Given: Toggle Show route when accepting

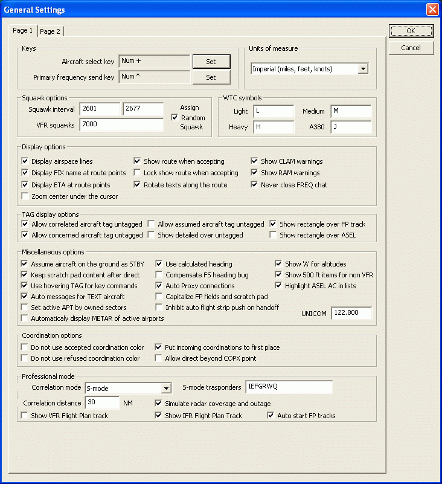Looking at the screenshot, I should [x=137, y=161].
